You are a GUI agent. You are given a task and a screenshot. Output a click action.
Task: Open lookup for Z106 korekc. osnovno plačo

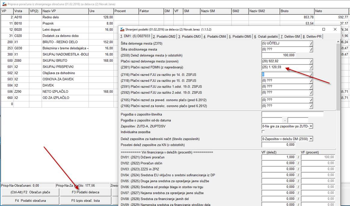[311, 106]
